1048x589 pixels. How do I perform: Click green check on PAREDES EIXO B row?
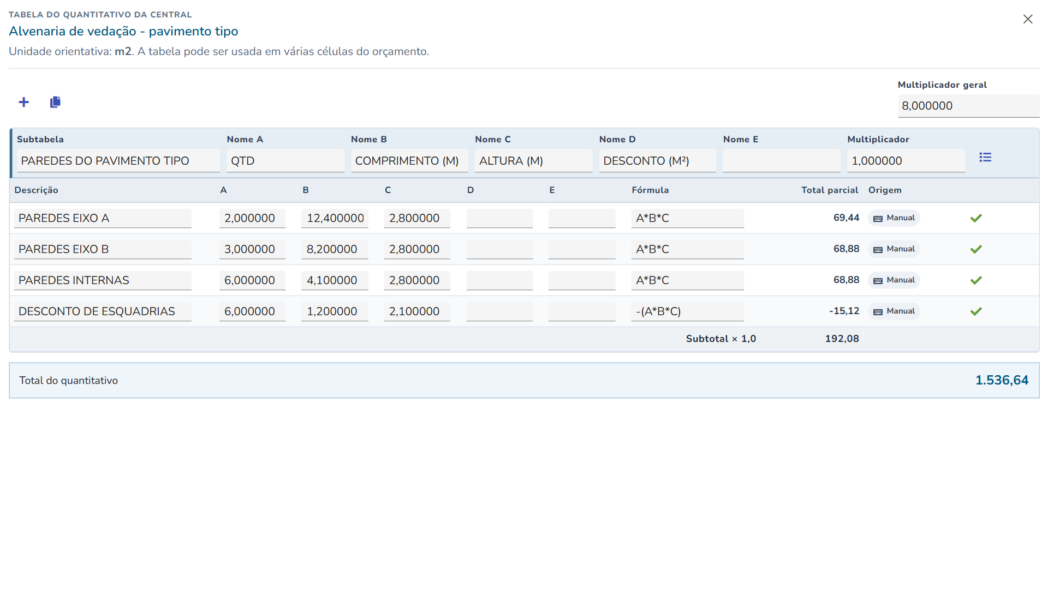click(976, 249)
